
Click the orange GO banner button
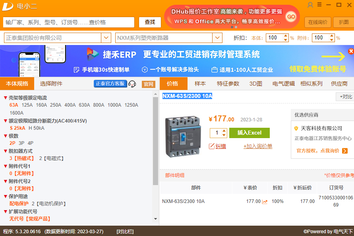click(x=291, y=17)
